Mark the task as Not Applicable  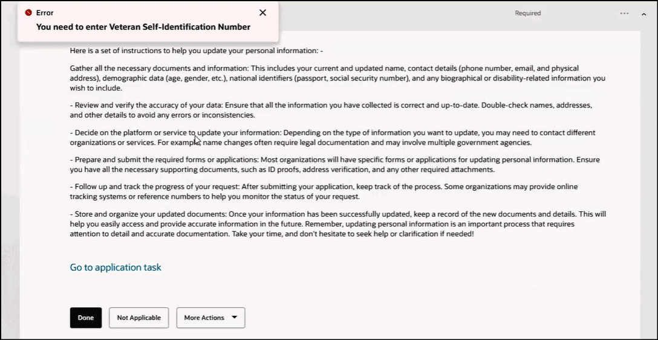click(138, 318)
